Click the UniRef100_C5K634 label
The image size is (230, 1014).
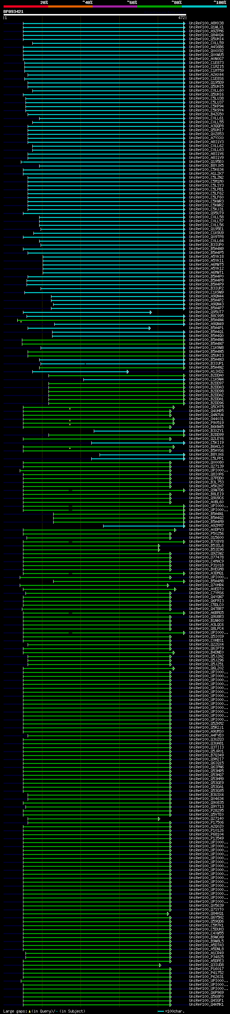coord(206,170)
